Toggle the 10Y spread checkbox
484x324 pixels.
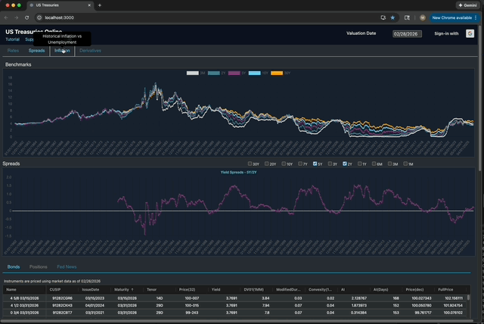(x=283, y=164)
